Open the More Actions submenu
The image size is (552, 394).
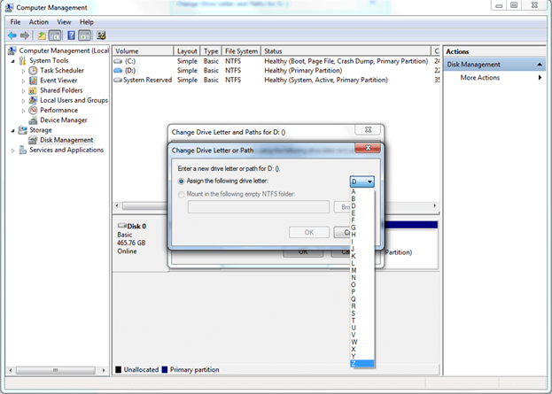[x=480, y=77]
